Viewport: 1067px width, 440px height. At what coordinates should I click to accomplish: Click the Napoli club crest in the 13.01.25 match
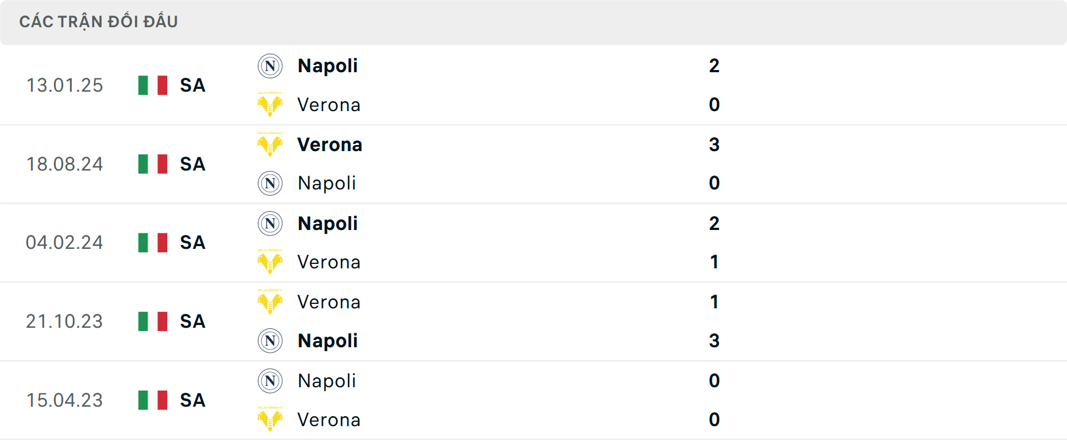coord(270,65)
